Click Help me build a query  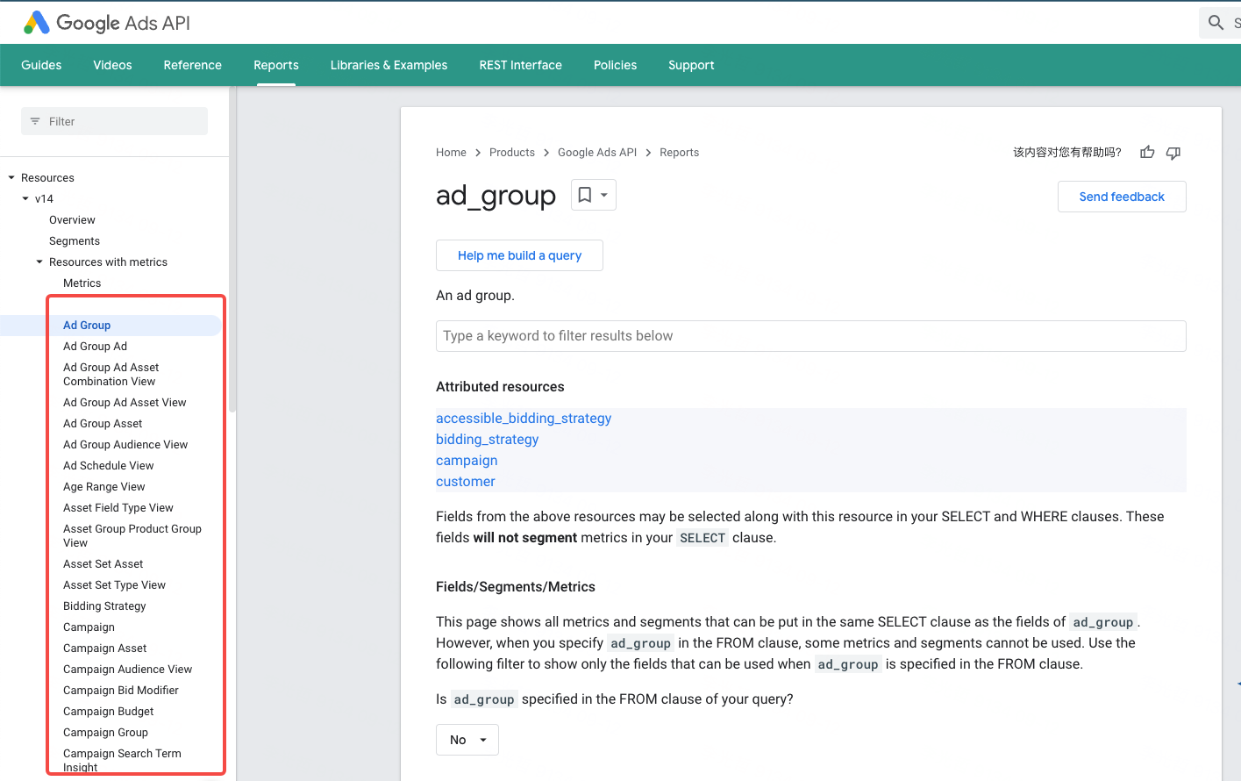pos(519,255)
